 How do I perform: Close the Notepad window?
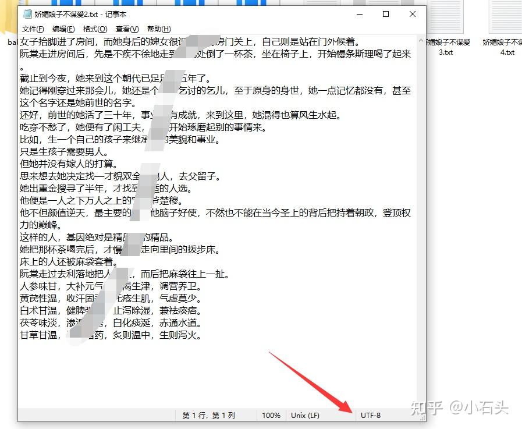pos(412,14)
